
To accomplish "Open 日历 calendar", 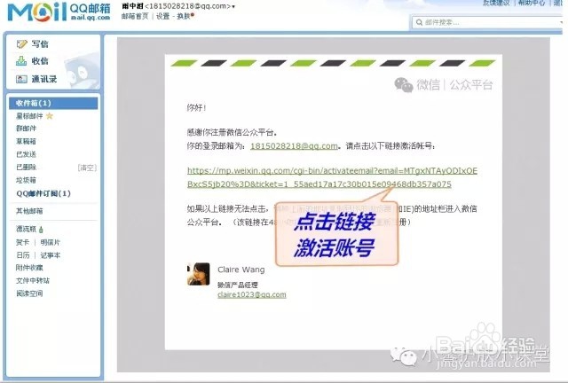I will point(23,255).
